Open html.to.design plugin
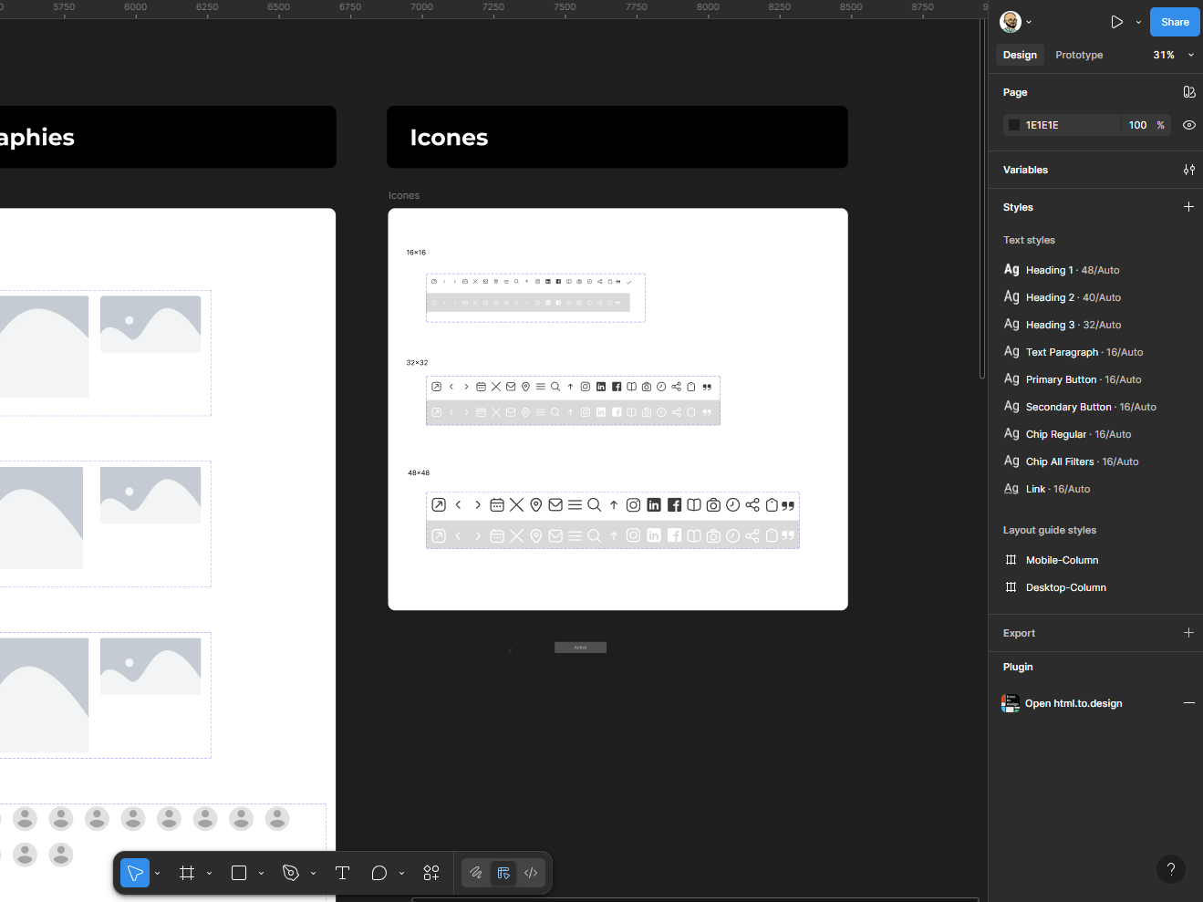Image resolution: width=1203 pixels, height=902 pixels. (x=1073, y=703)
